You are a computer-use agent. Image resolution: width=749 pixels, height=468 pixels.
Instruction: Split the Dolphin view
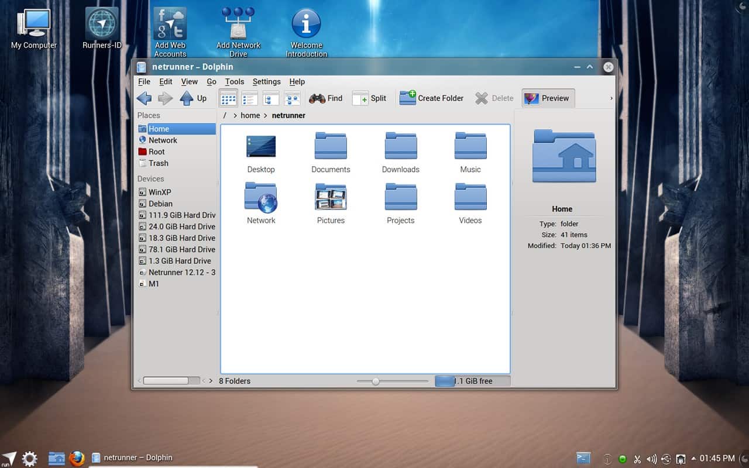coord(369,98)
